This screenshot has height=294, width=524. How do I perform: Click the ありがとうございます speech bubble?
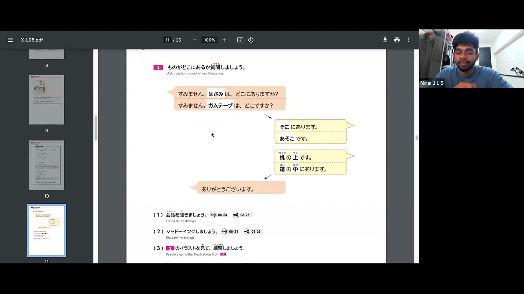pyautogui.click(x=238, y=188)
